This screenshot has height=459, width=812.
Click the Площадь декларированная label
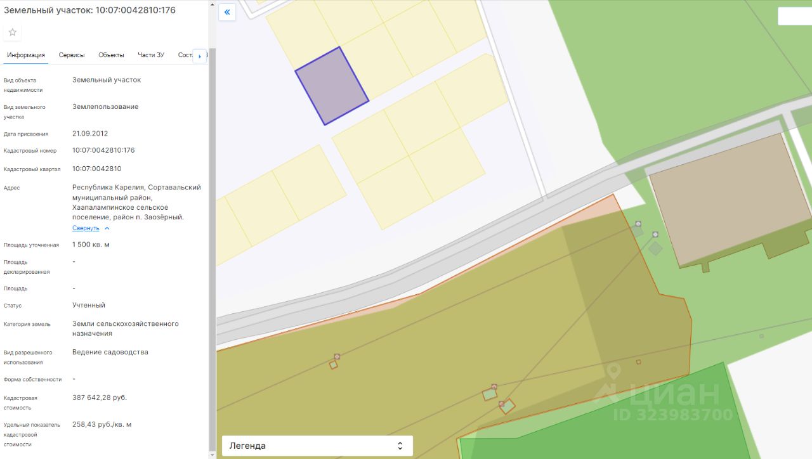[27, 267]
